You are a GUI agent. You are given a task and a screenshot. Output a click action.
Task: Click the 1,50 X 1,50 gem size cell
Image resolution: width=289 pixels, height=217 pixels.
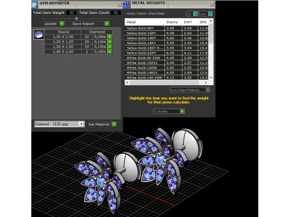(x=63, y=47)
